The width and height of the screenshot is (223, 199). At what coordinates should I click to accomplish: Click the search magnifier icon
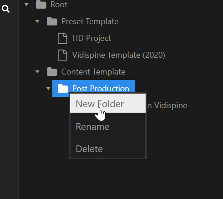(5, 9)
